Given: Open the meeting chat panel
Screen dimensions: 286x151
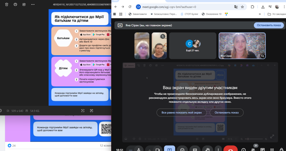Looking at the screenshot, I should [263, 149].
